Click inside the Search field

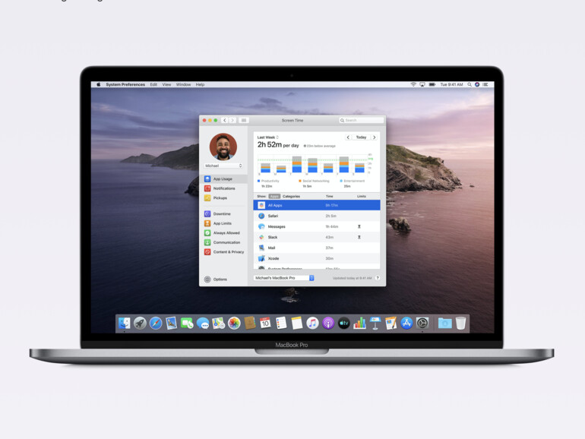tap(361, 121)
